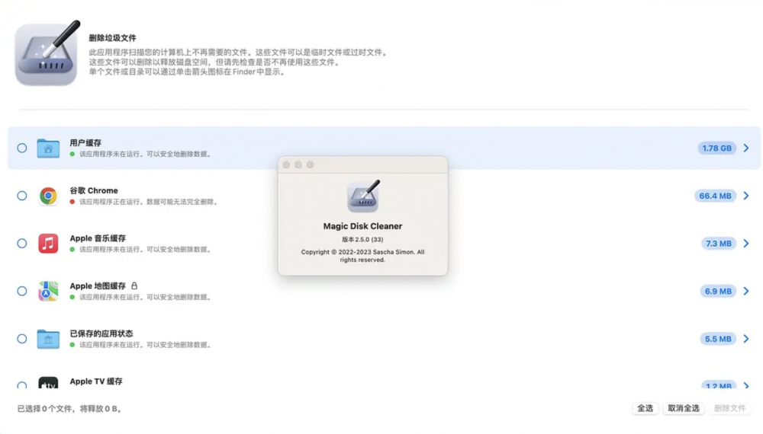
Task: Click app icon in the About dialog
Action: 363,196
